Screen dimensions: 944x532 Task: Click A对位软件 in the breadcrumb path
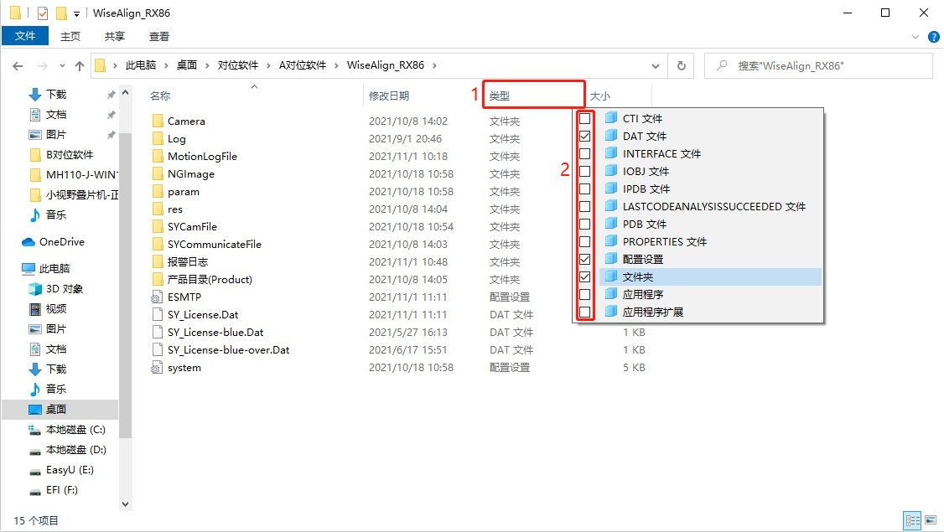[302, 65]
